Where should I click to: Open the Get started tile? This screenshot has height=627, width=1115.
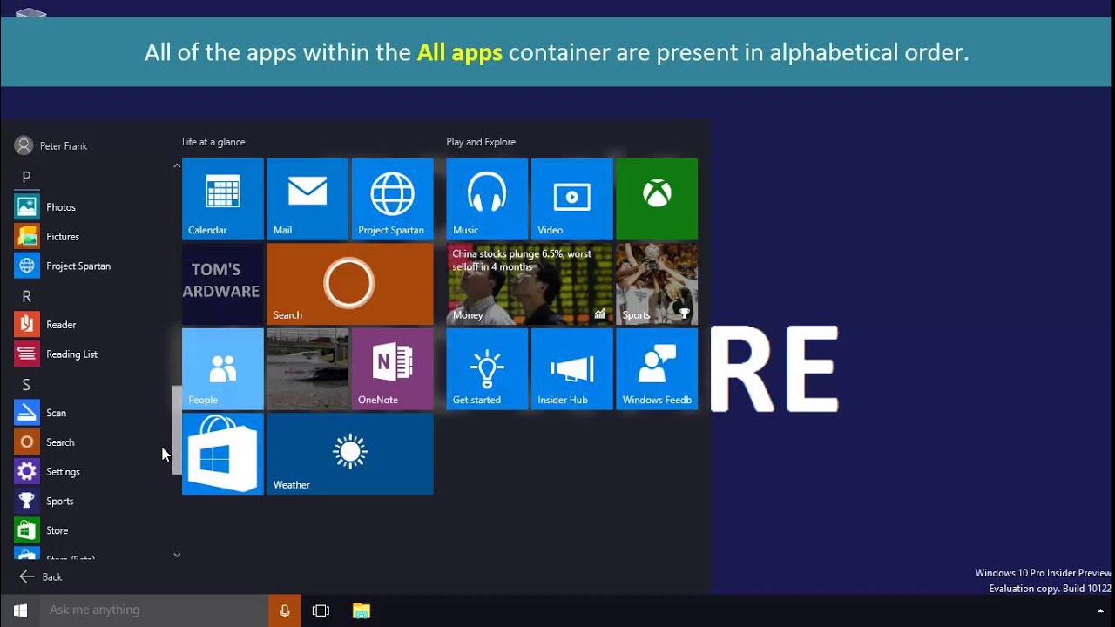pos(487,368)
